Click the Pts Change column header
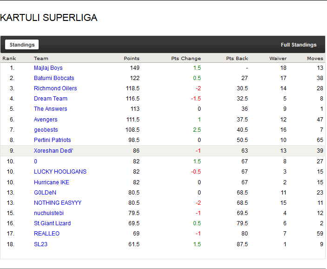This screenshot has height=269, width=327. [186, 59]
